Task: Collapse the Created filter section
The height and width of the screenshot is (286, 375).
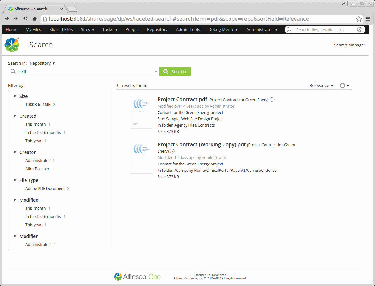Action: (15, 116)
